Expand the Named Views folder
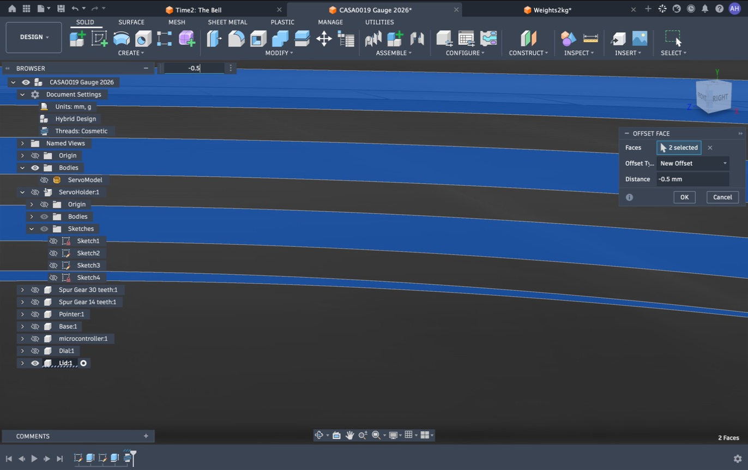The width and height of the screenshot is (748, 470). pos(22,143)
